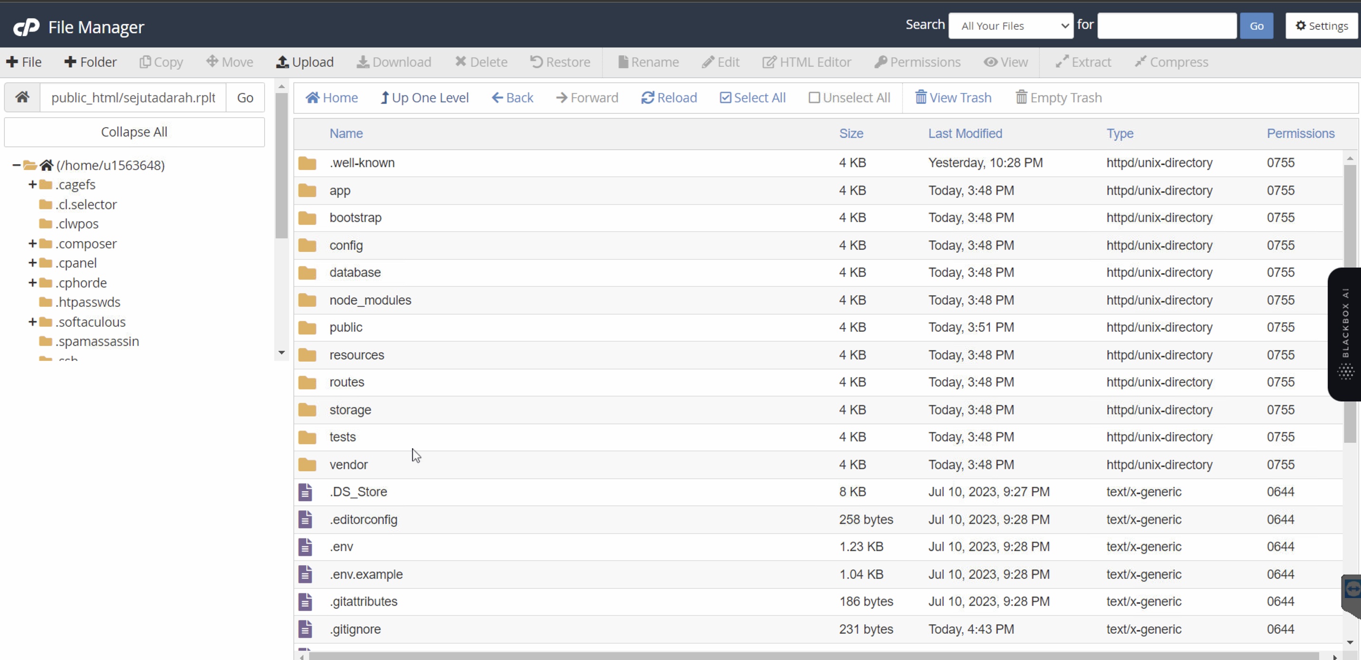
Task: Select .clwpos in the folder tree
Action: [x=77, y=224]
